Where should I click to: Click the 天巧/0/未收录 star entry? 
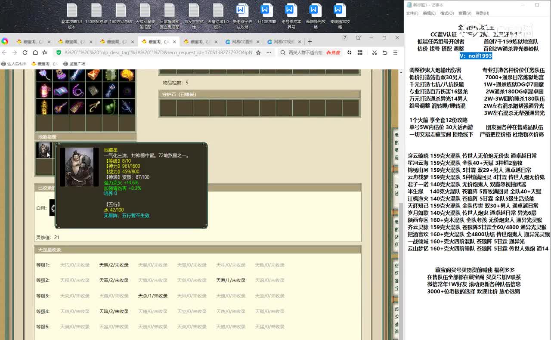[x=75, y=265]
